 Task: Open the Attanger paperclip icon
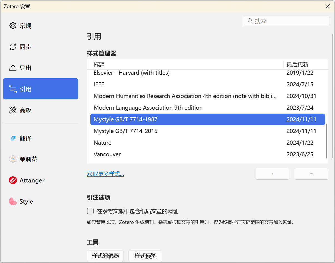(13, 180)
